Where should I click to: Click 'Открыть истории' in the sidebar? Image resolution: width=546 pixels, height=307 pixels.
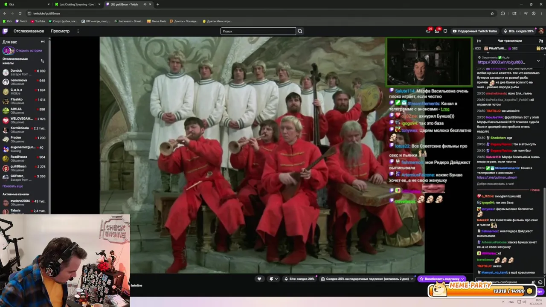coord(29,51)
